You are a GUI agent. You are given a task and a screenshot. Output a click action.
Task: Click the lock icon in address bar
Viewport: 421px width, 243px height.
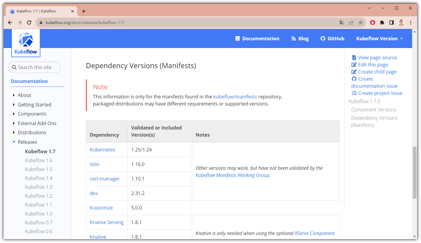(41, 23)
